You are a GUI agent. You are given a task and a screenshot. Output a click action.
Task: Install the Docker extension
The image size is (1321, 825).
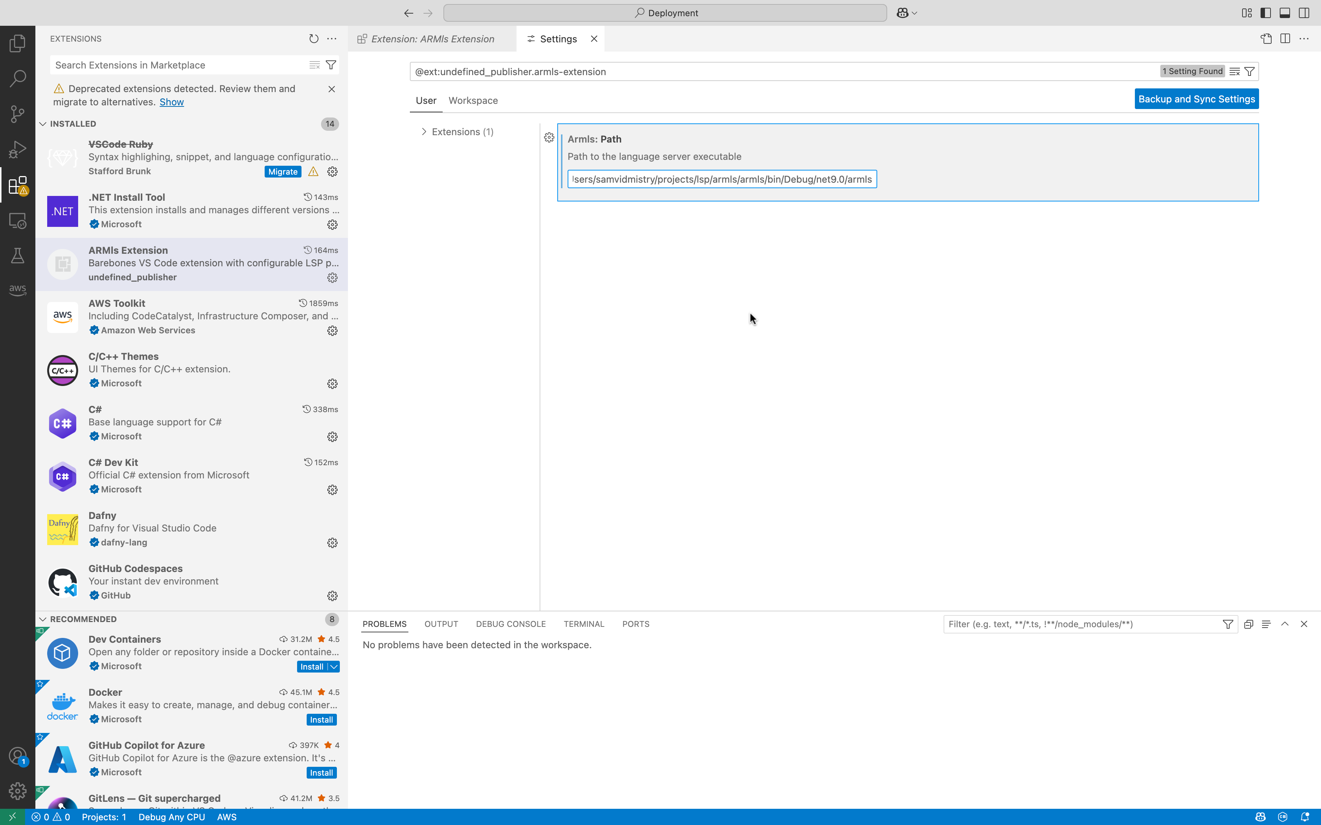(321, 720)
